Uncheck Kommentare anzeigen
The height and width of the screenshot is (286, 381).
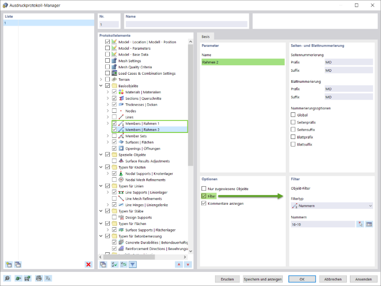[x=204, y=203]
